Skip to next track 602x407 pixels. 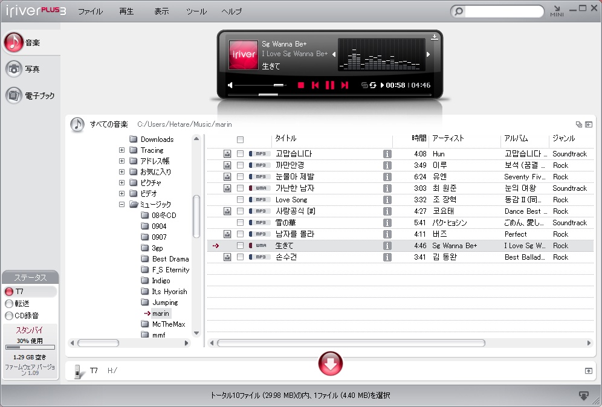345,85
